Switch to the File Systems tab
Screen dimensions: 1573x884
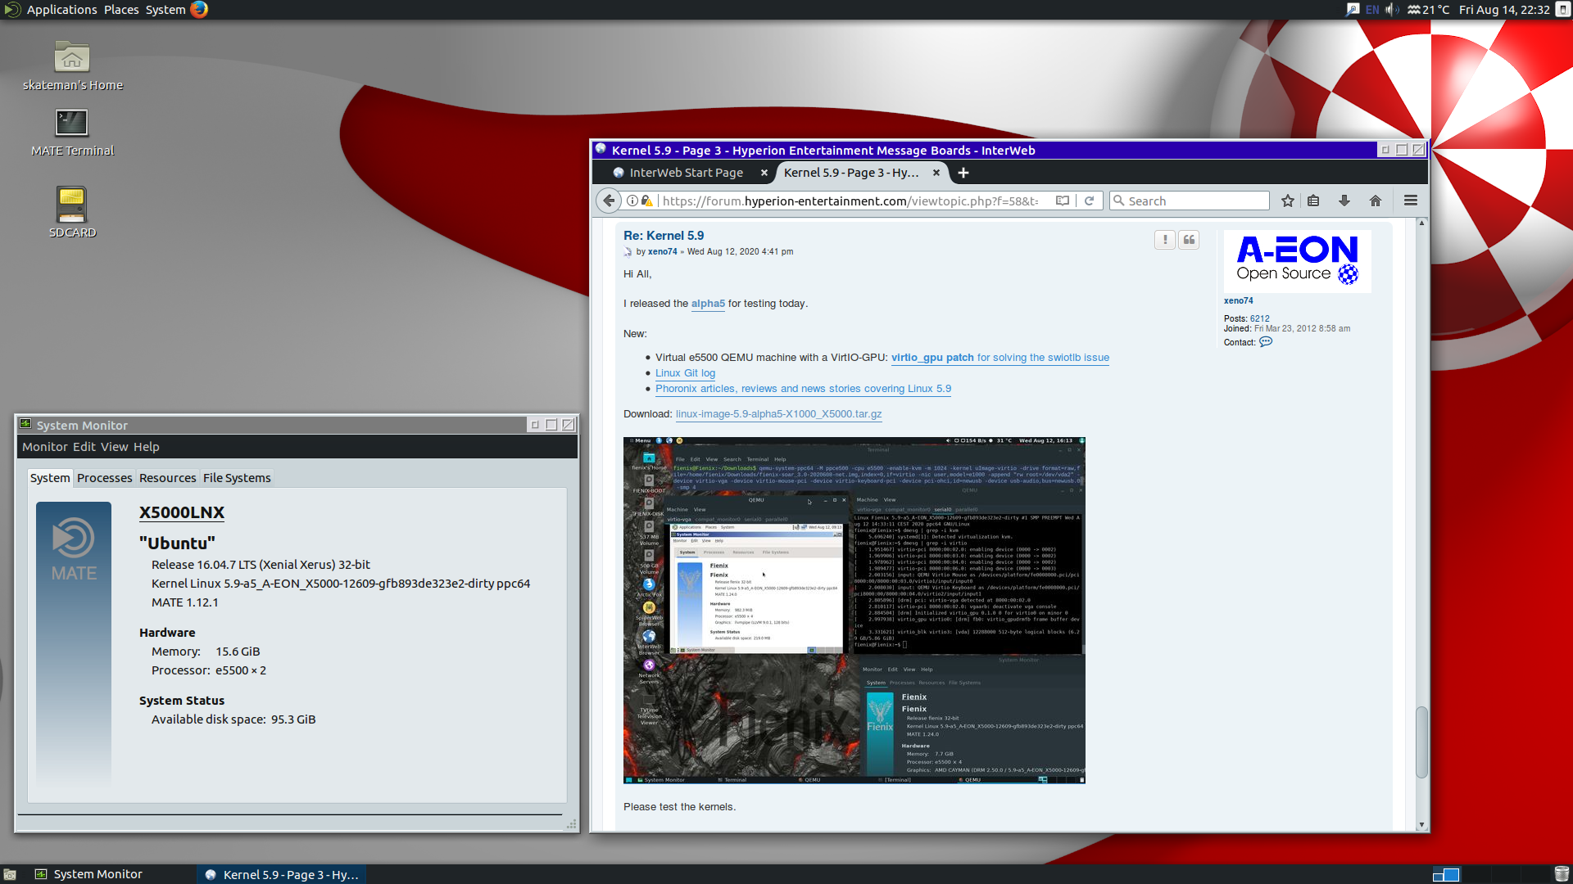coord(237,478)
